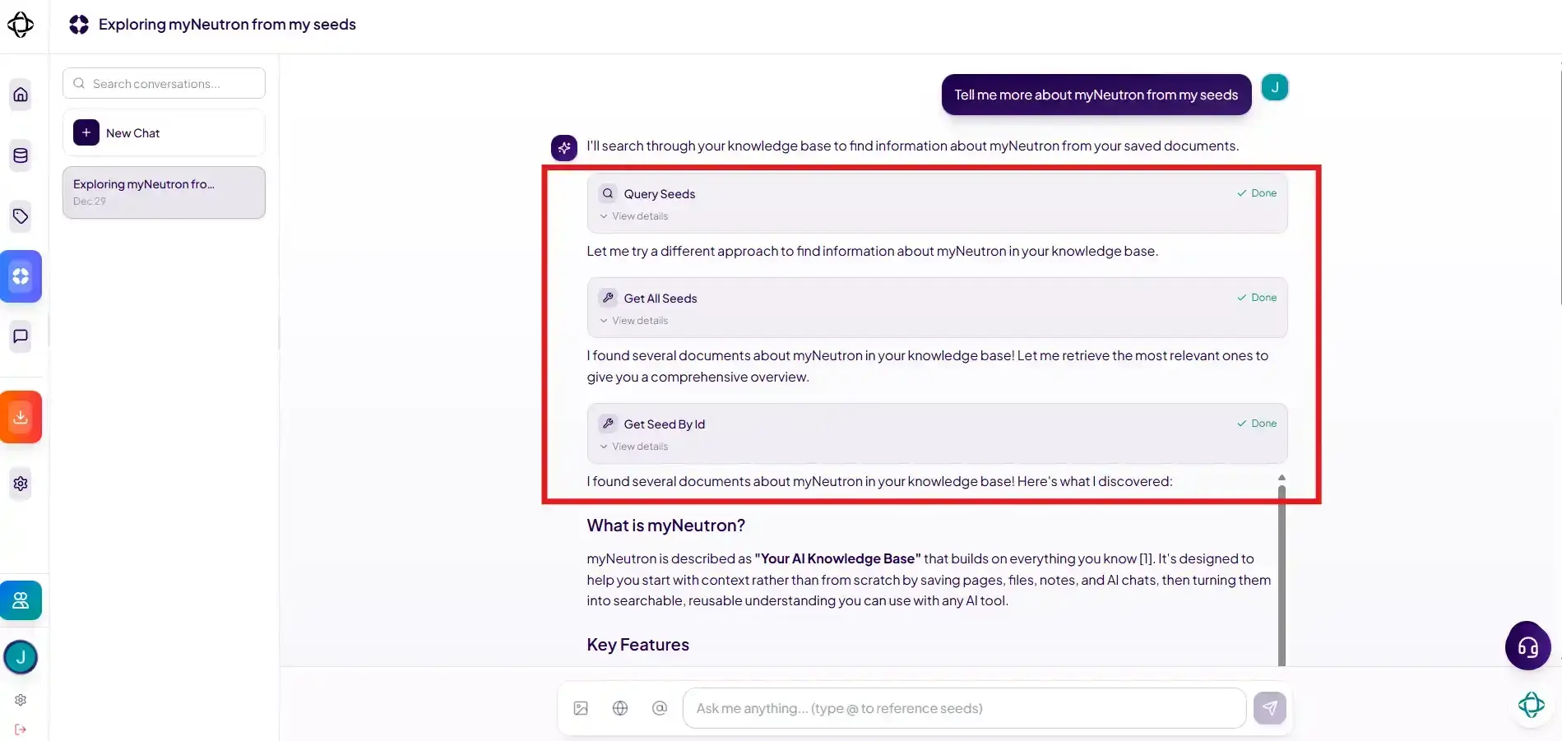Expand View details under Get Seed By Id
The width and height of the screenshot is (1562, 741).
coord(634,447)
